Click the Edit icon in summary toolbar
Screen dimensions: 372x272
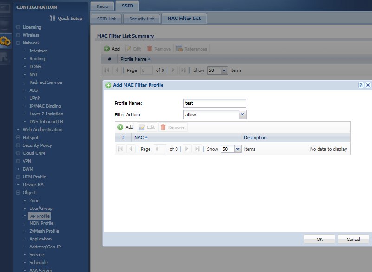coord(128,49)
